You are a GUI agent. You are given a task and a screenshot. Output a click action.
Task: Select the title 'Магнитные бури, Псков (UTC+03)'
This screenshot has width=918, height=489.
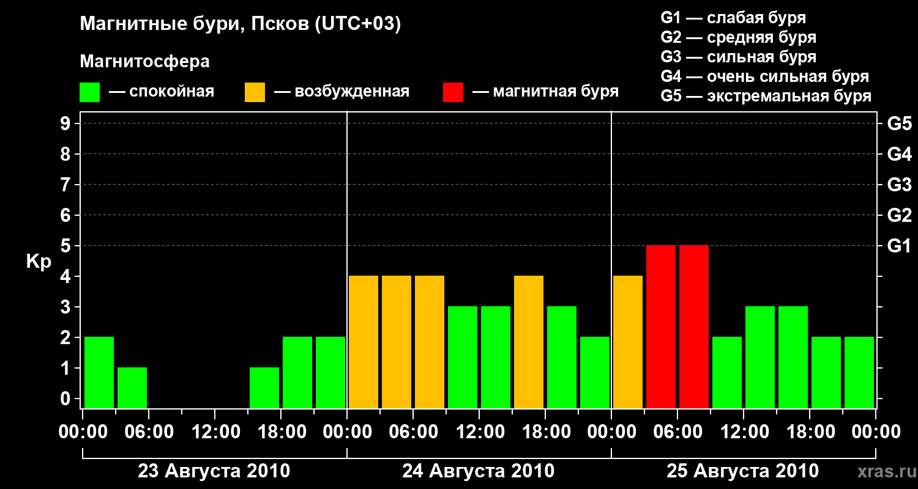[241, 24]
